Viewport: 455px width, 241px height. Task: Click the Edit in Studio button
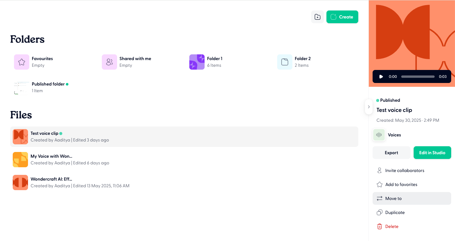[x=432, y=153]
